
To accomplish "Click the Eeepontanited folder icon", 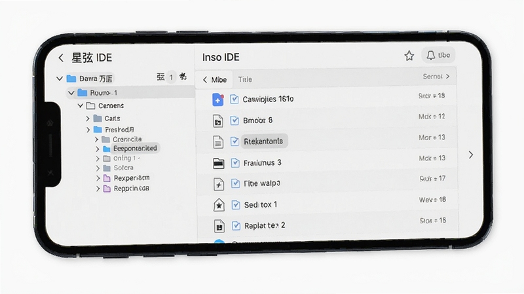I will tap(107, 149).
